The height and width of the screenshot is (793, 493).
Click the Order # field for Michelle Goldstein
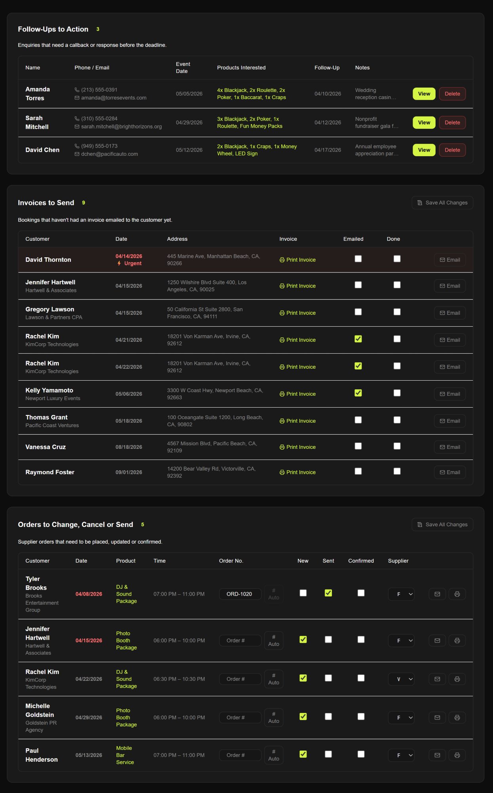(240, 717)
